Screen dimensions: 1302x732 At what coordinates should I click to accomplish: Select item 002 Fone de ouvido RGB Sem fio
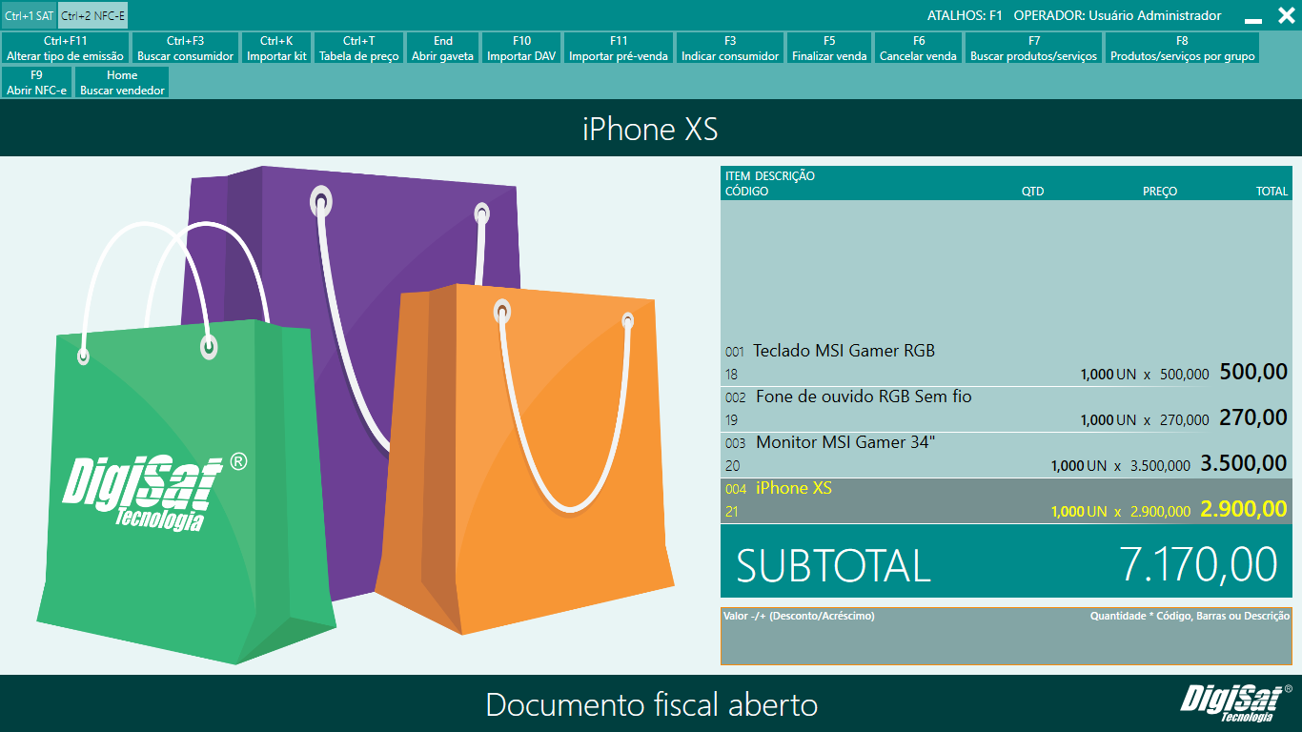click(1006, 409)
